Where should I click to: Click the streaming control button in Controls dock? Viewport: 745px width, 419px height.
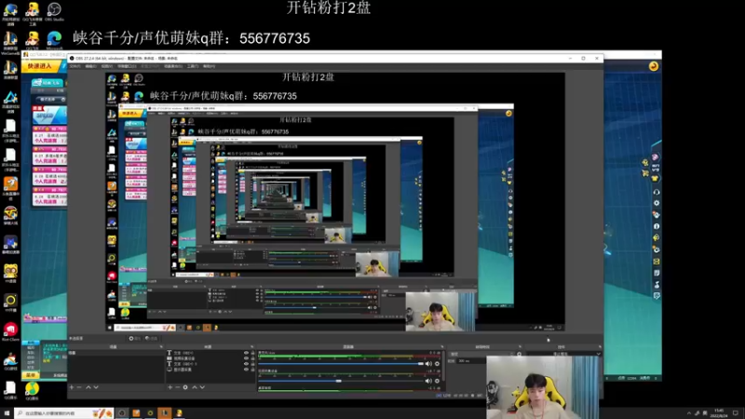pyautogui.click(x=561, y=354)
